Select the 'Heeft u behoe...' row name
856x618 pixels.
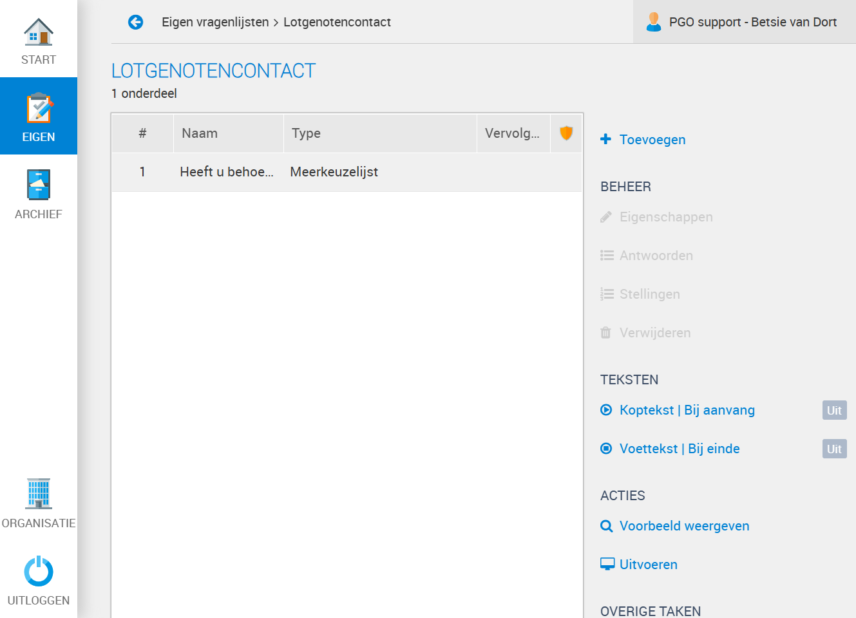point(227,172)
